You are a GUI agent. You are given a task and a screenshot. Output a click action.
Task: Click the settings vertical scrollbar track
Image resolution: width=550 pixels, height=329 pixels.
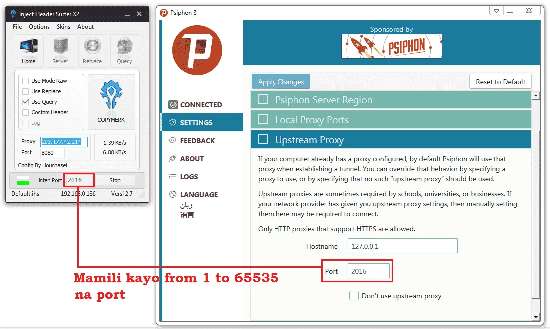point(535,206)
